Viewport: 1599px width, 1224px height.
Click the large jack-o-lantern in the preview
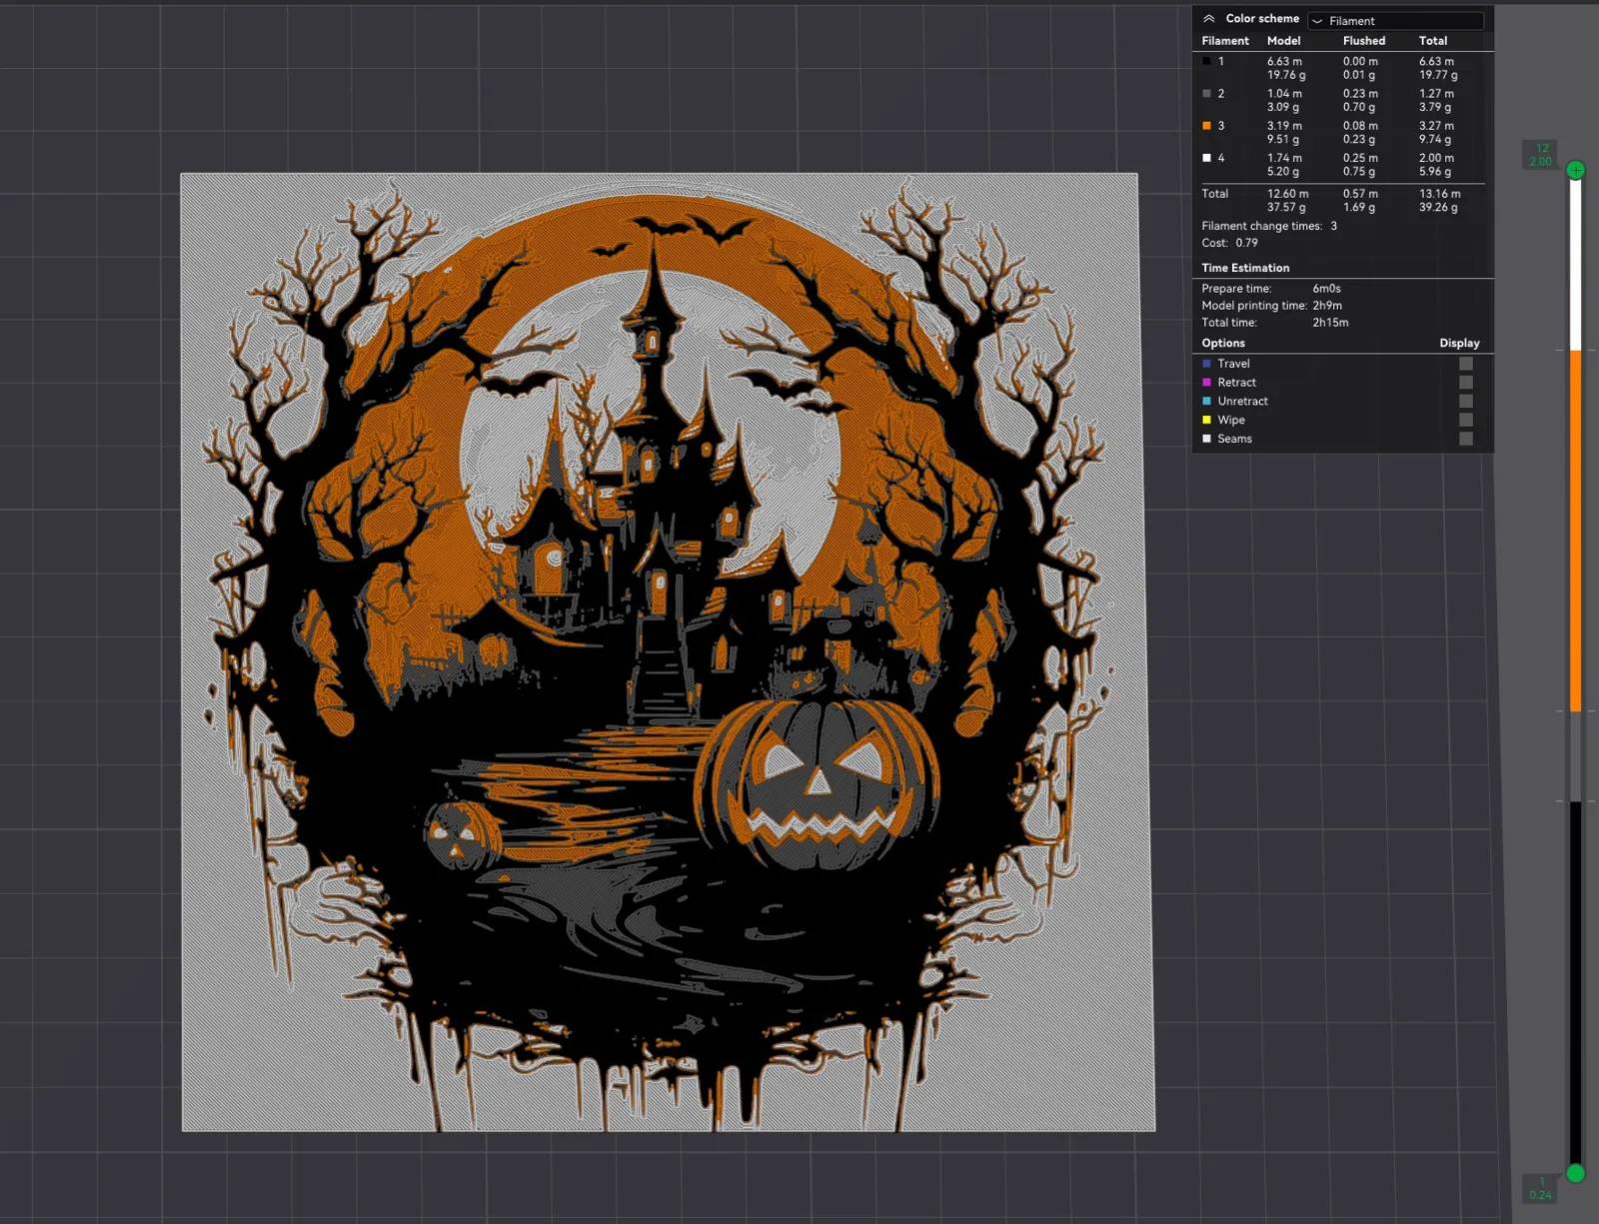tap(817, 782)
